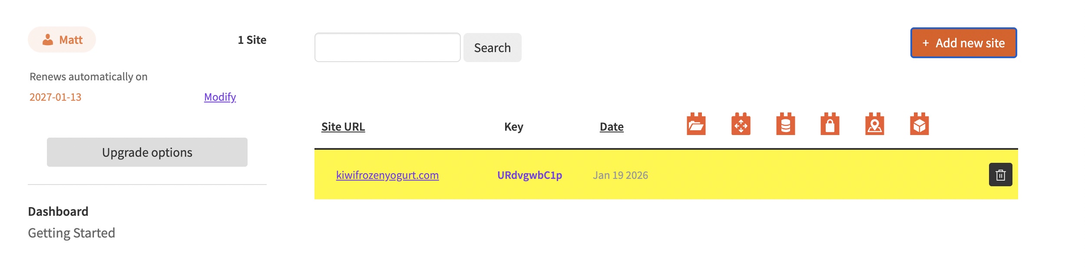Click the Search button
The height and width of the screenshot is (277, 1085).
pyautogui.click(x=492, y=48)
